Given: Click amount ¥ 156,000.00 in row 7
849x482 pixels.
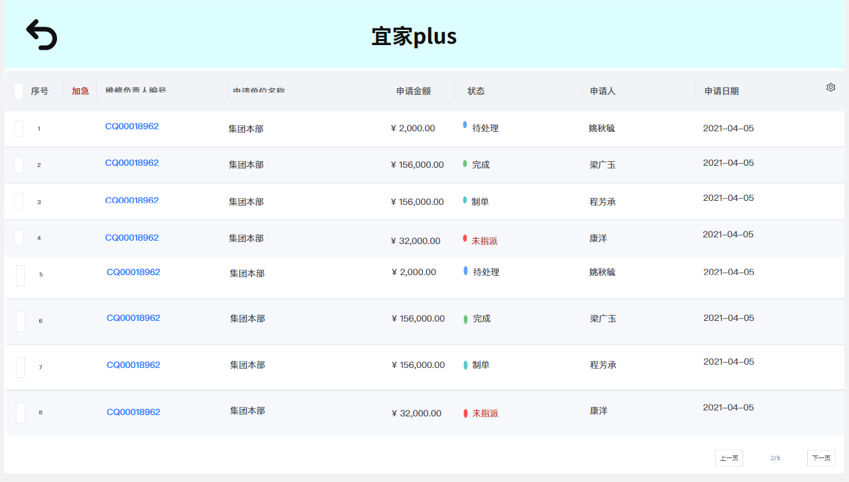Looking at the screenshot, I should coord(418,365).
